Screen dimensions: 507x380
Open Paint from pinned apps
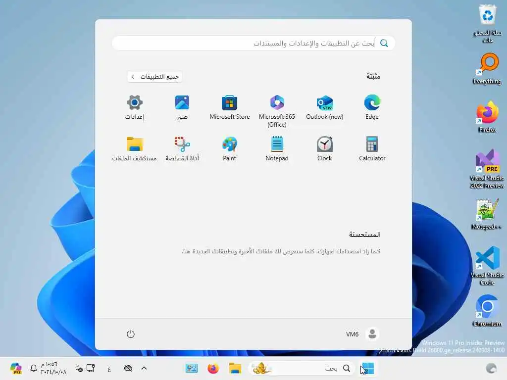pyautogui.click(x=230, y=149)
